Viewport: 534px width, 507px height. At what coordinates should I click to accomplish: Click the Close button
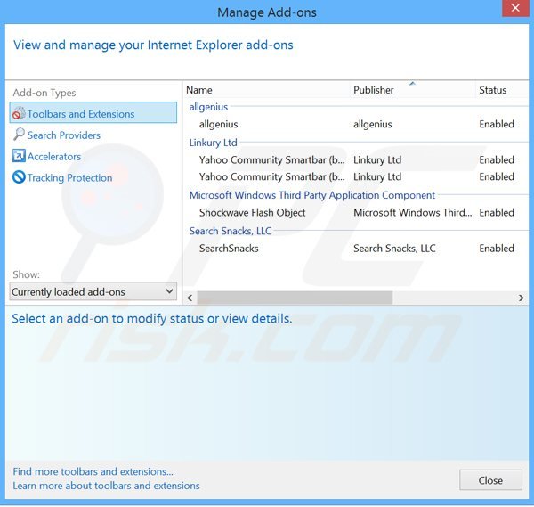click(490, 480)
